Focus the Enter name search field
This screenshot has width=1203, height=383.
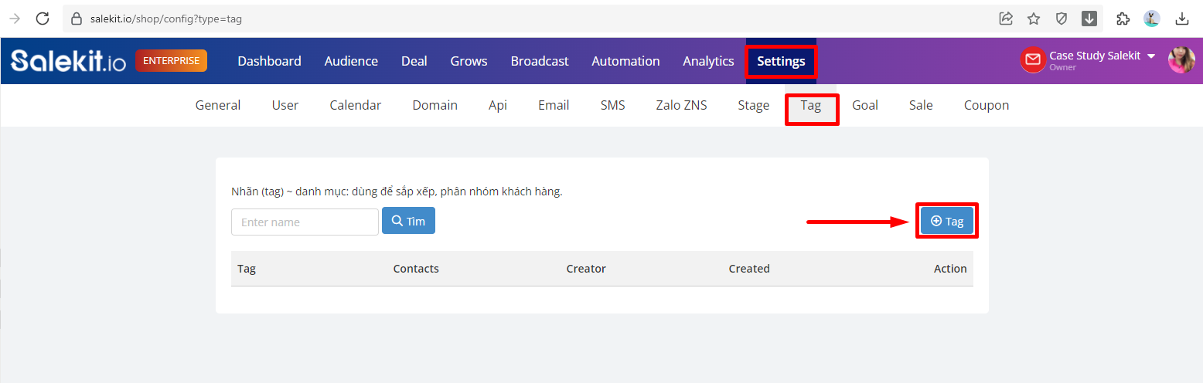coord(305,222)
